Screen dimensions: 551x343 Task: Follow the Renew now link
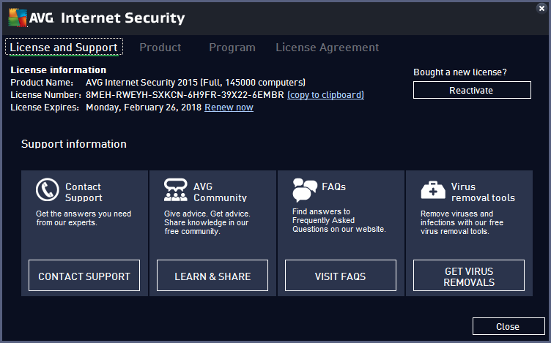point(229,108)
